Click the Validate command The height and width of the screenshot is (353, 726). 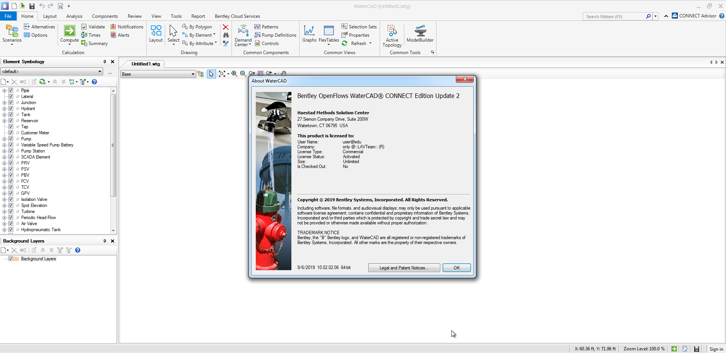(93, 27)
